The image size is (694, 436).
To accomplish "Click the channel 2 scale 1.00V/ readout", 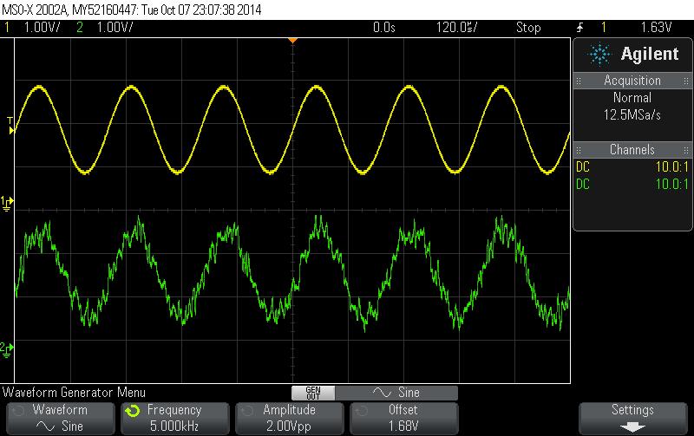I will point(115,28).
